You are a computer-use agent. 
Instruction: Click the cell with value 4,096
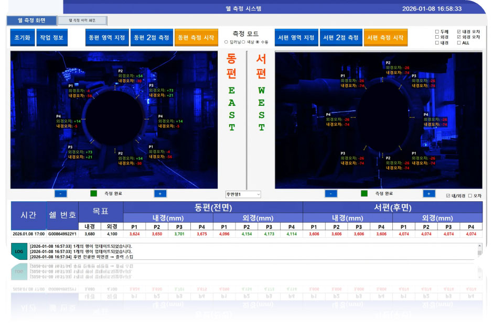point(224,234)
